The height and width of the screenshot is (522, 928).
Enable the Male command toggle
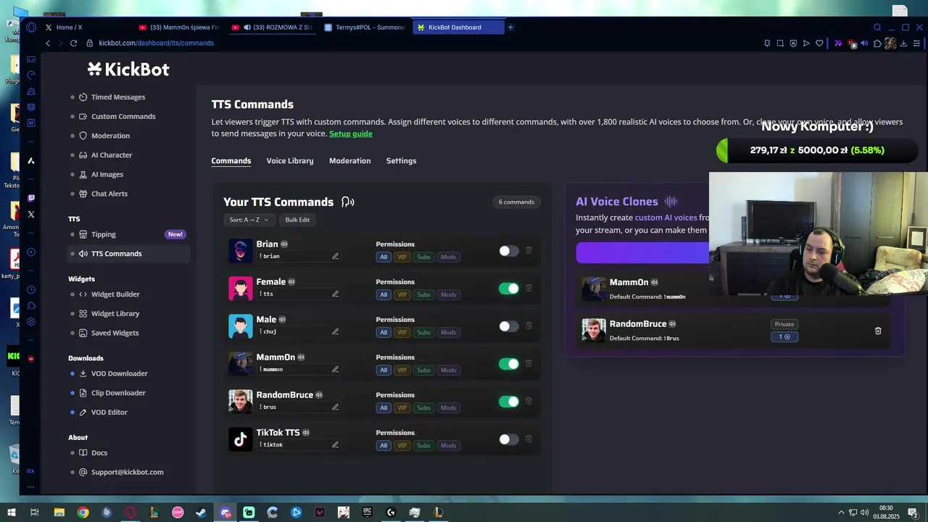point(509,326)
